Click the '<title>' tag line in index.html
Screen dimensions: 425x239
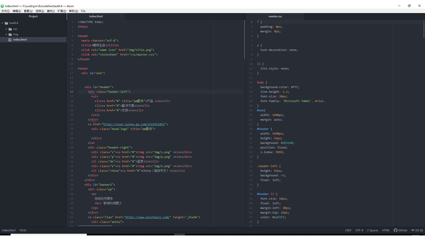(x=100, y=45)
